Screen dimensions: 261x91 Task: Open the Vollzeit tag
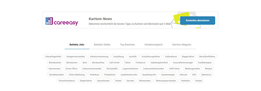[198, 81]
